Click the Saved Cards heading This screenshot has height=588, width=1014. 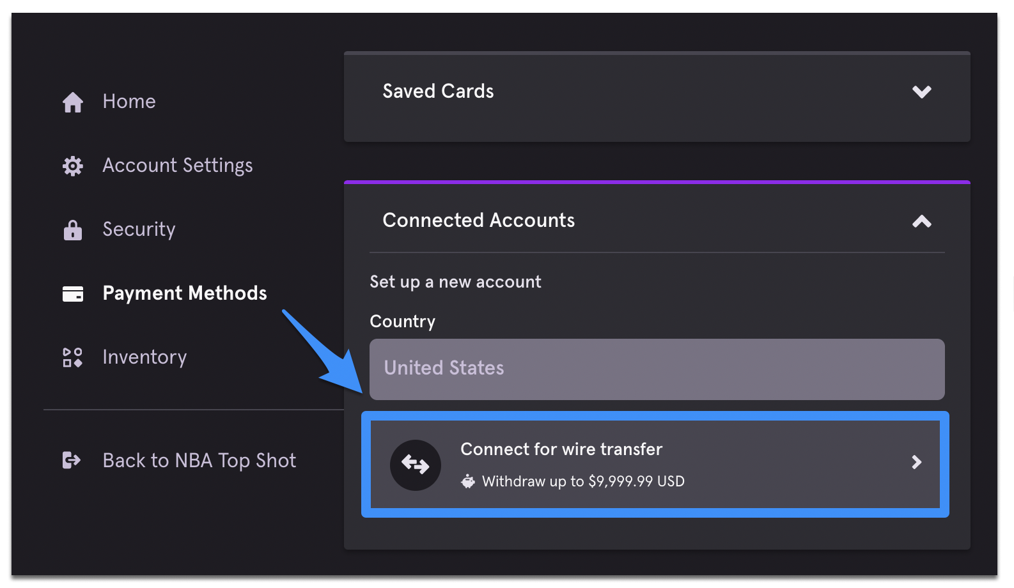(438, 91)
